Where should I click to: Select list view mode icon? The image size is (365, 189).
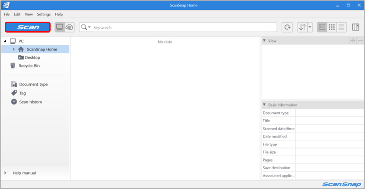[x=322, y=27]
